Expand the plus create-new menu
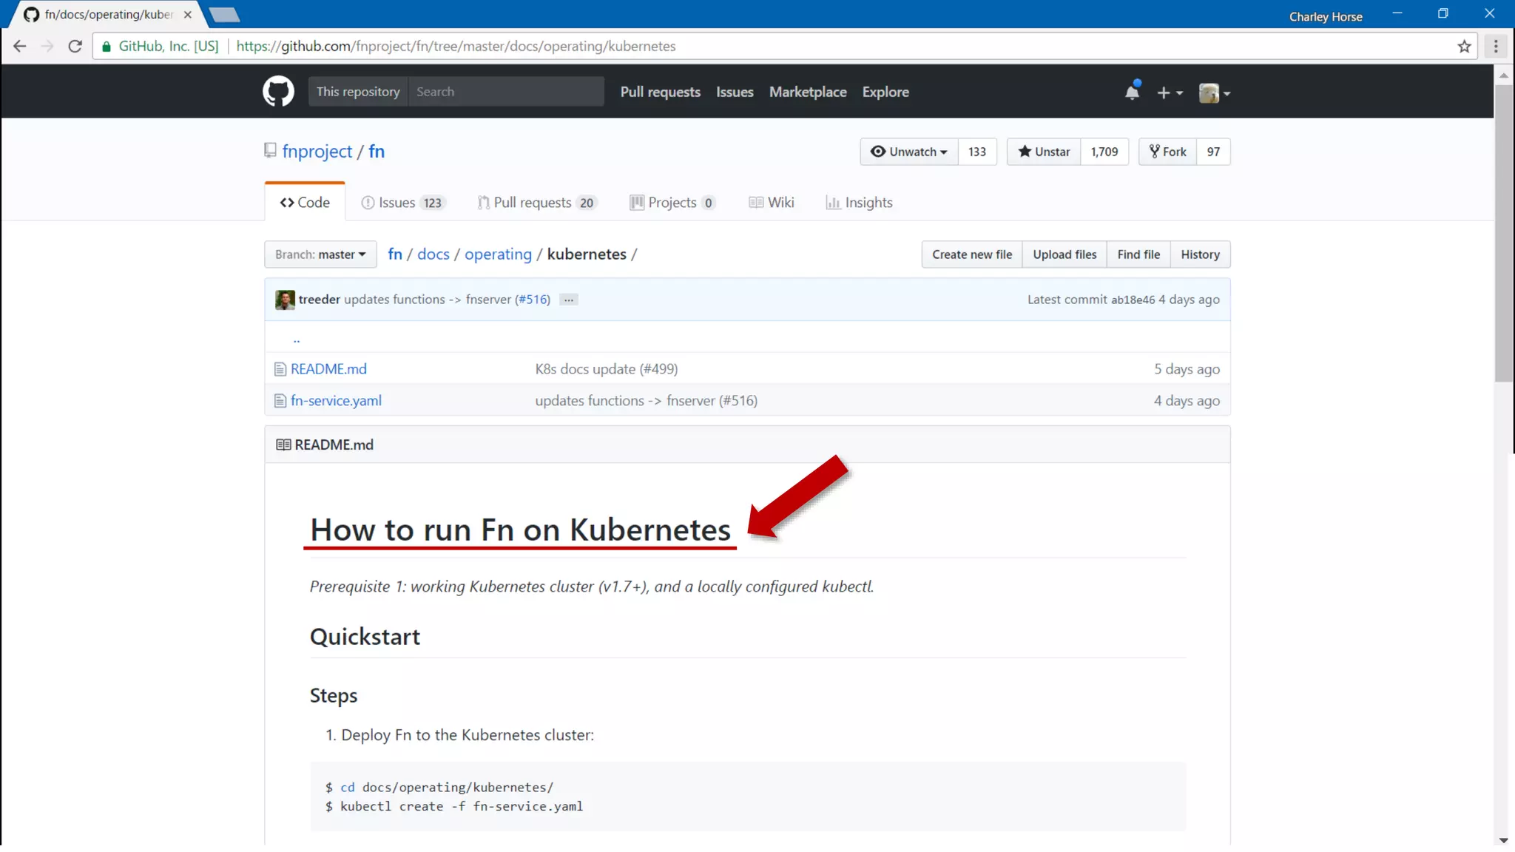 (x=1170, y=92)
